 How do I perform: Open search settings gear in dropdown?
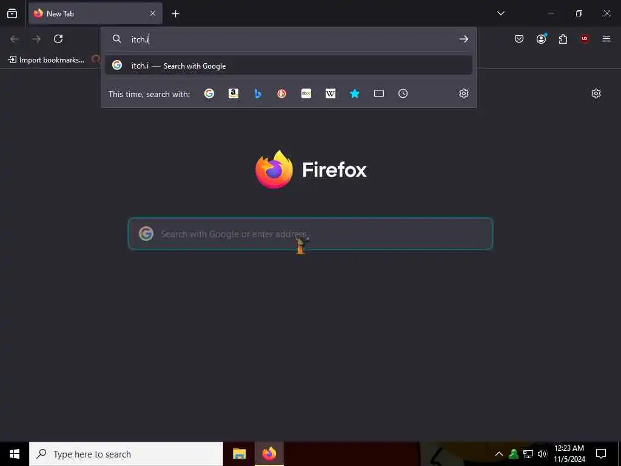pos(464,93)
